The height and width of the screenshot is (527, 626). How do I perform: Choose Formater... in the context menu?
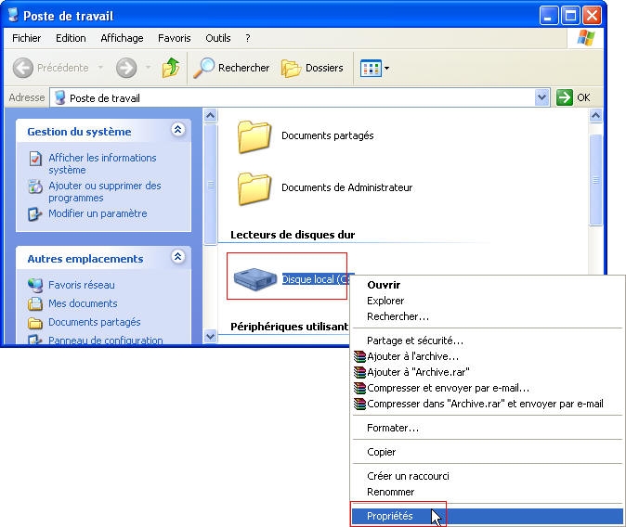(x=487, y=428)
